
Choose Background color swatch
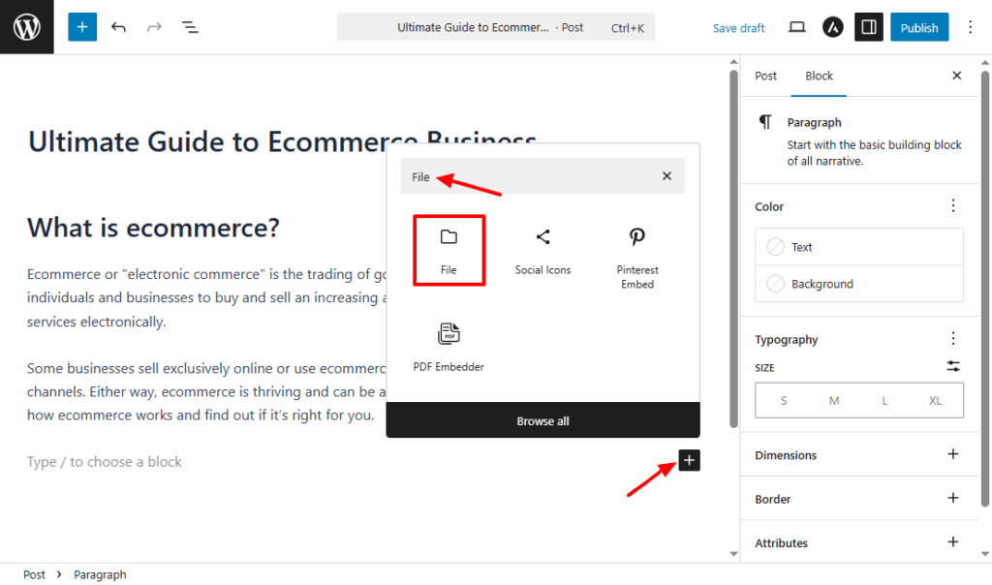[x=859, y=284]
